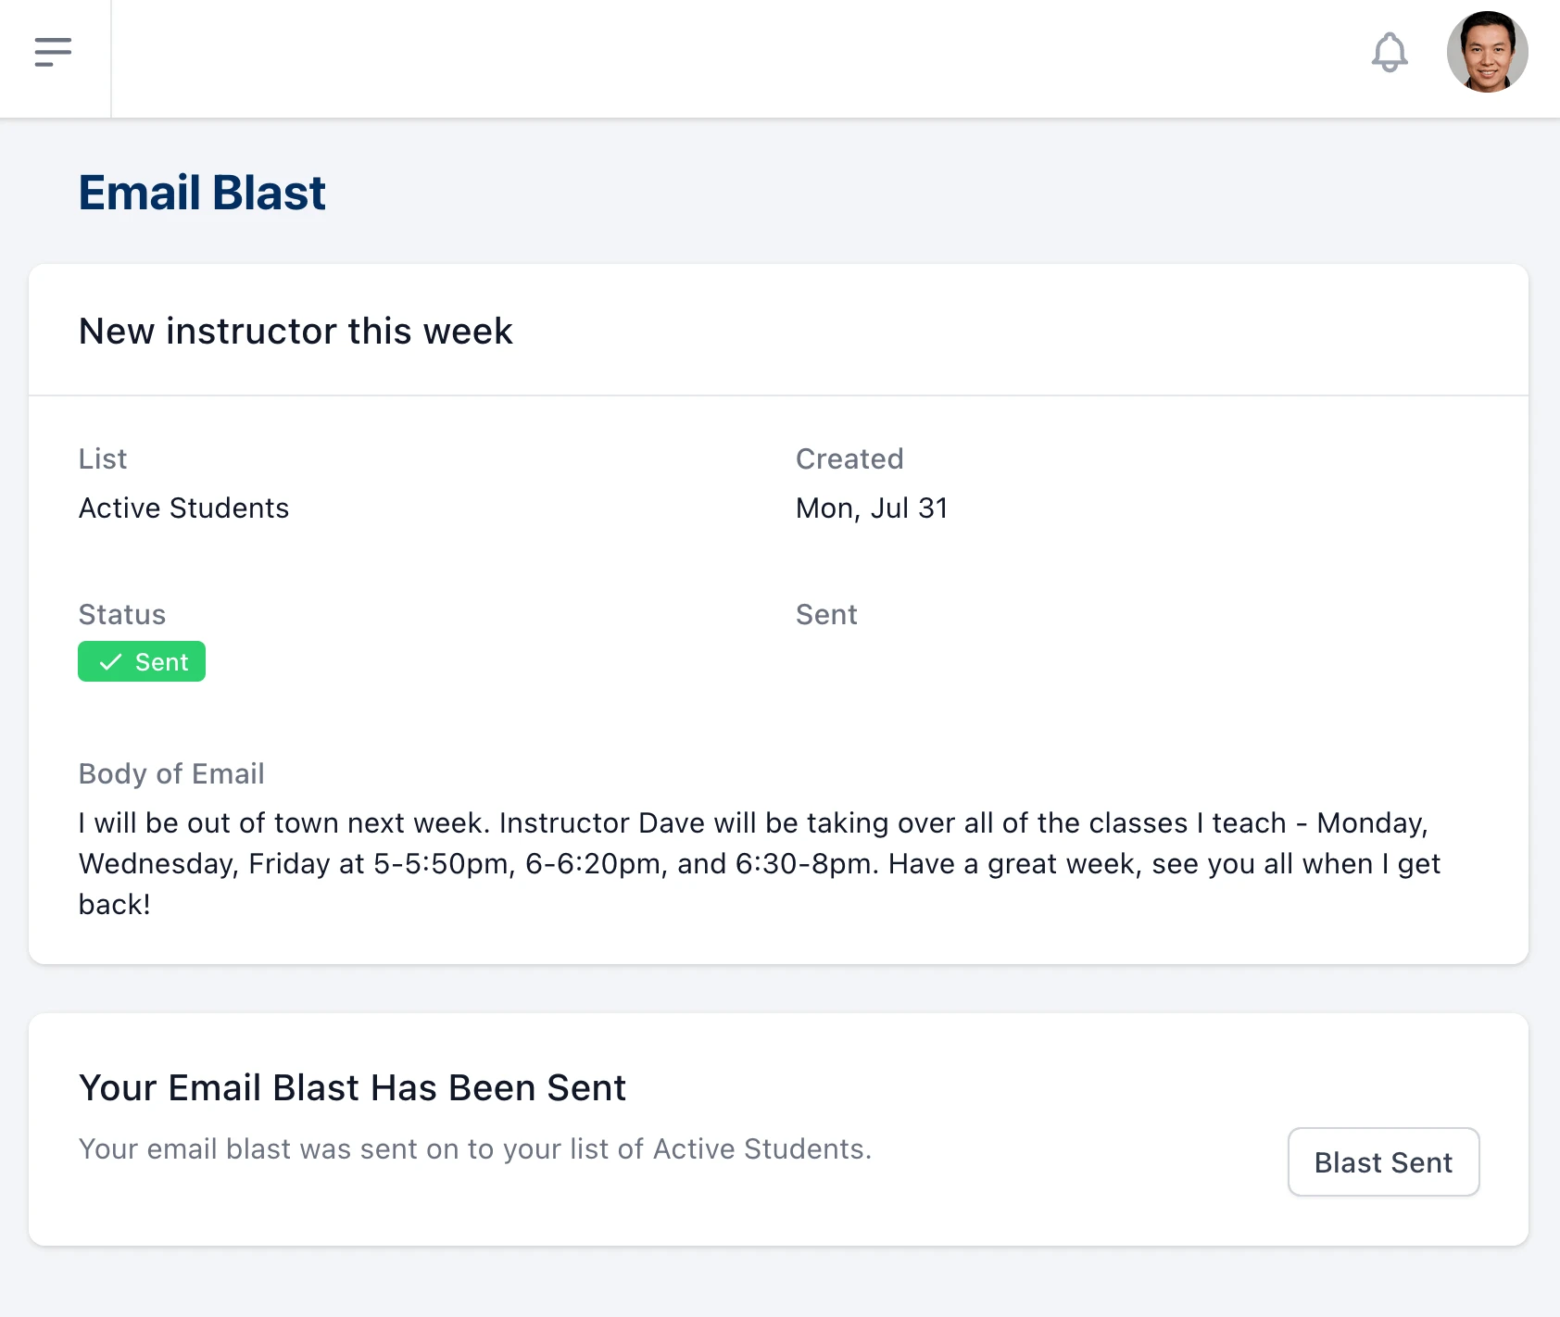Collapse navigation using the menu icon

54,52
